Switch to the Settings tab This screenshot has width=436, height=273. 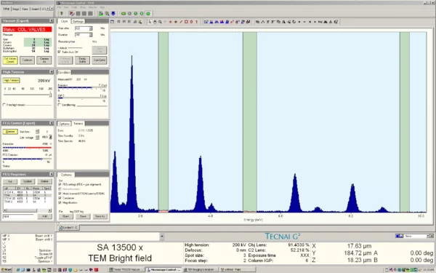pos(78,21)
